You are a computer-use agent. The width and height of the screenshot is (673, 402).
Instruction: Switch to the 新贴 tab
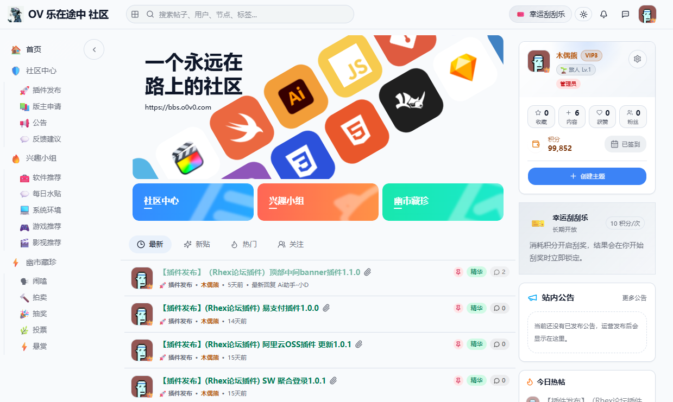[197, 245]
